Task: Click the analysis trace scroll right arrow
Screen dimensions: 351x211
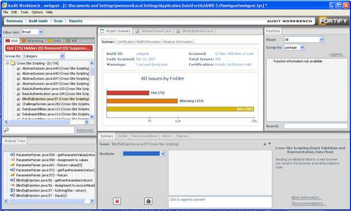Action: (x=91, y=201)
